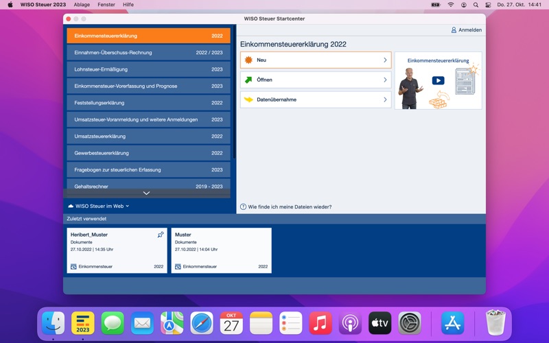Click the pin icon on Heribert_Muster card
The image size is (549, 343).
point(161,235)
